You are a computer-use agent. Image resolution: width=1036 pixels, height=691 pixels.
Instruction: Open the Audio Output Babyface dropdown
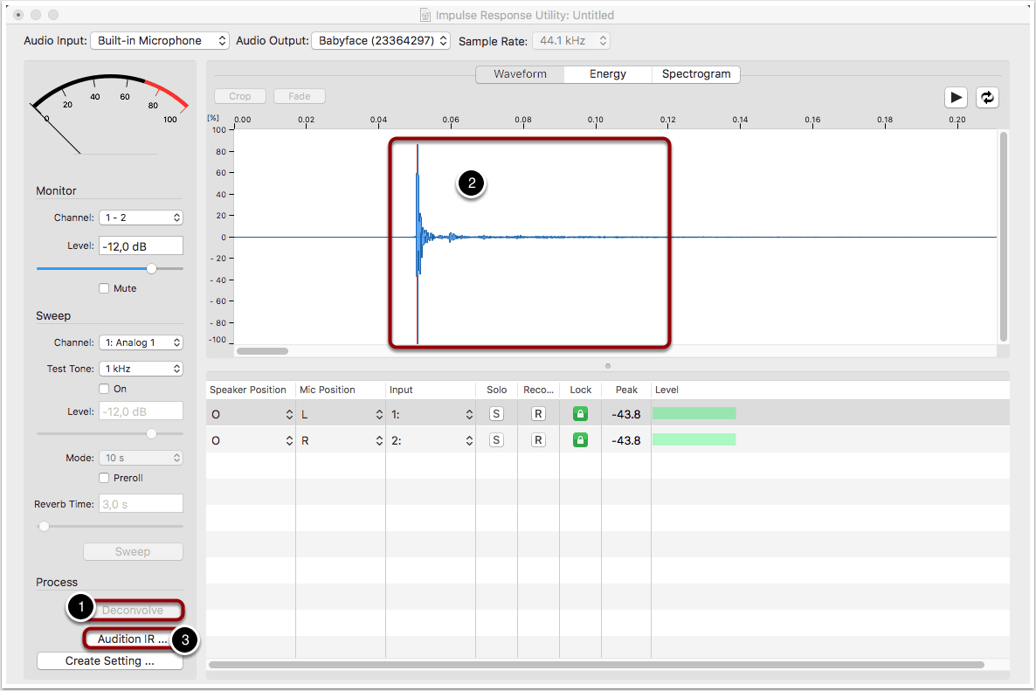coord(381,41)
